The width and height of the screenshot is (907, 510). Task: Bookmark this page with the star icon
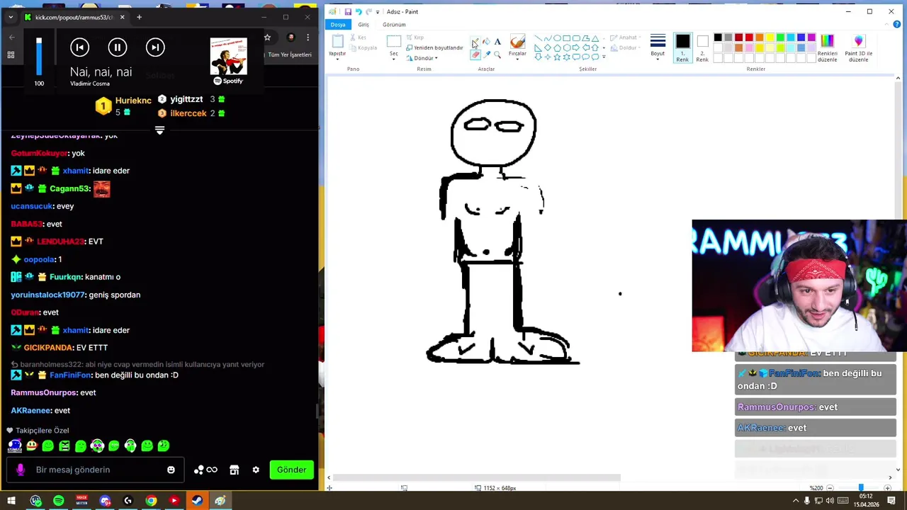click(267, 37)
